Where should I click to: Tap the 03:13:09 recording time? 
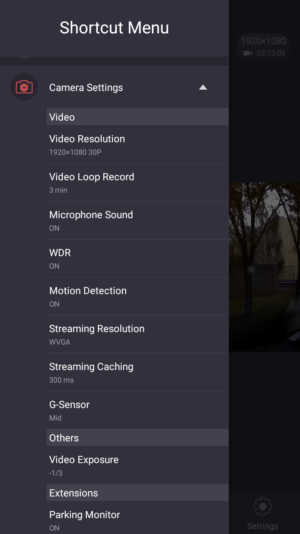(x=271, y=53)
